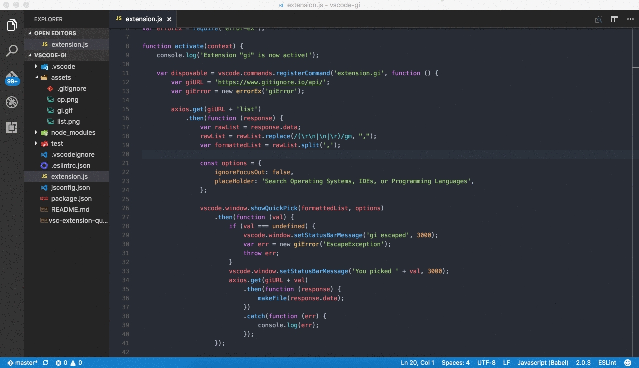Change language mode Javascript (Babel)
639x368 pixels.
pyautogui.click(x=543, y=363)
